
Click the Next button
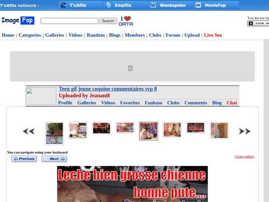coord(54,159)
